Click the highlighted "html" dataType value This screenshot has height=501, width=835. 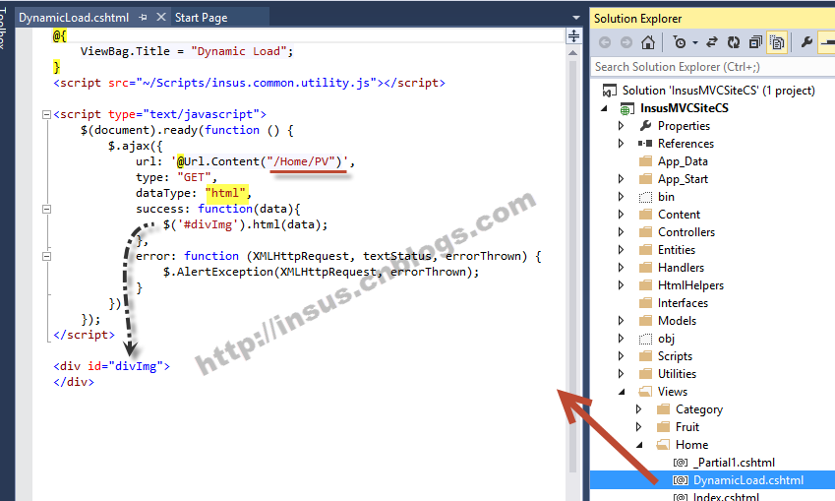[226, 193]
